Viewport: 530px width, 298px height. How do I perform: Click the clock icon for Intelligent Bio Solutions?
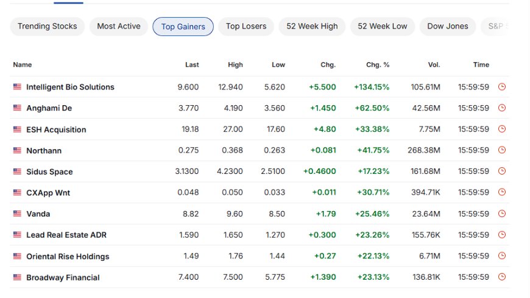pyautogui.click(x=502, y=87)
